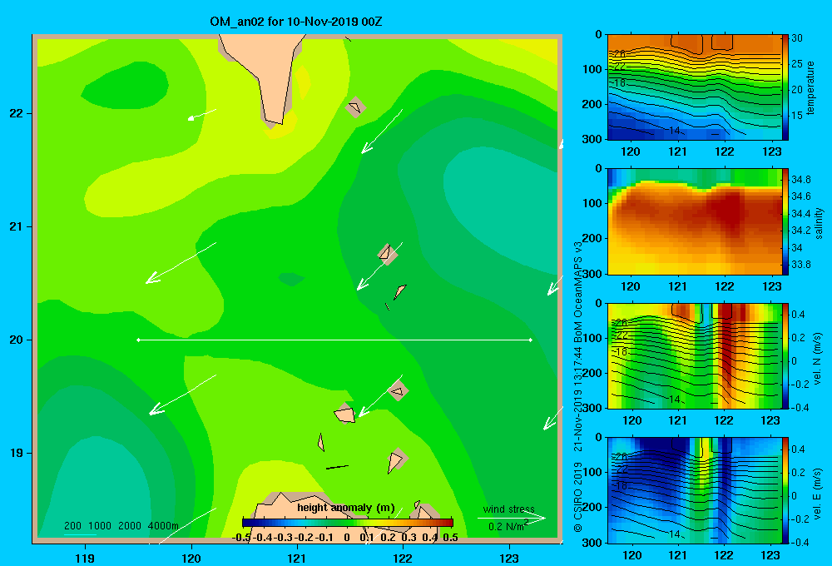Viewport: 832px width, 566px height.
Task: Click longitude label 121 under the main map
Action: [297, 558]
